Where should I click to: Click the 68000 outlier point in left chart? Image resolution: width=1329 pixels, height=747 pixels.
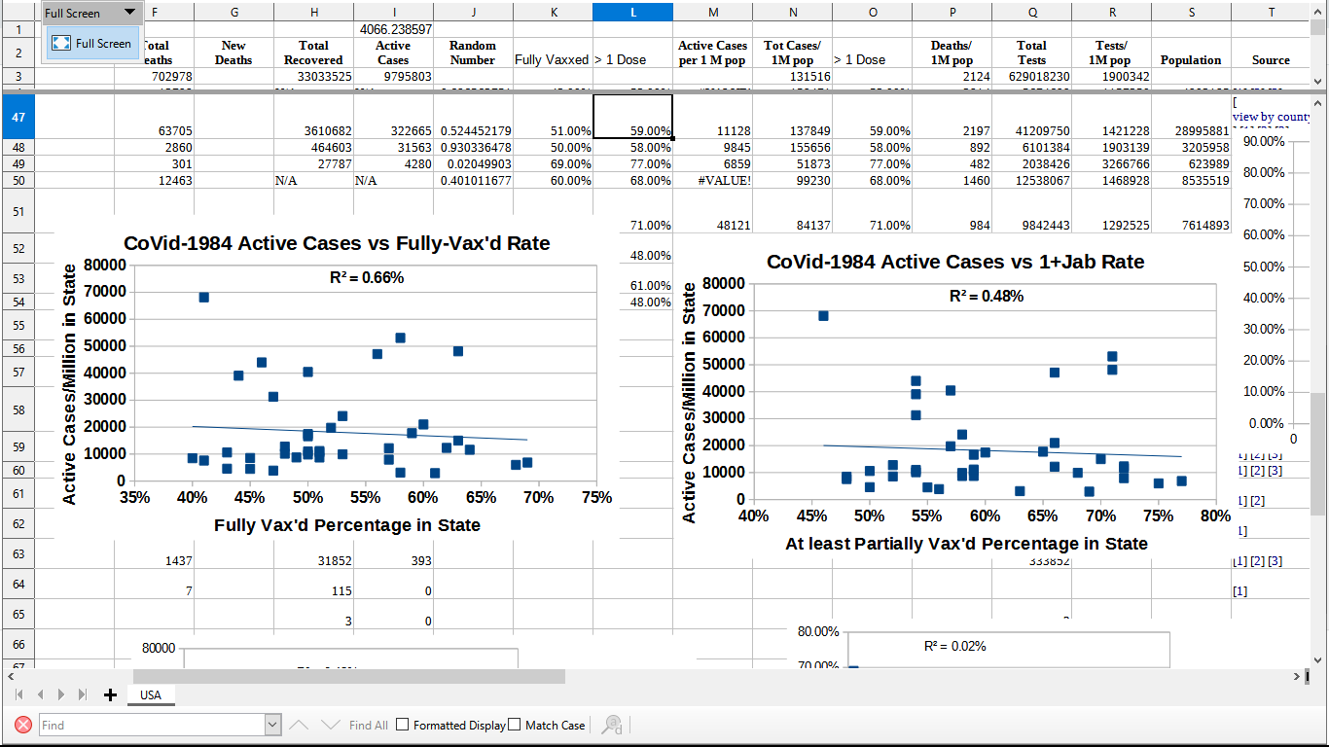[203, 297]
